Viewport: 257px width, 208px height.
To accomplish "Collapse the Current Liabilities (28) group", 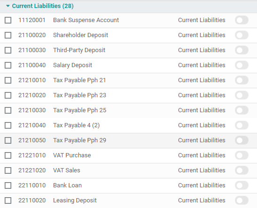I will click(x=8, y=6).
